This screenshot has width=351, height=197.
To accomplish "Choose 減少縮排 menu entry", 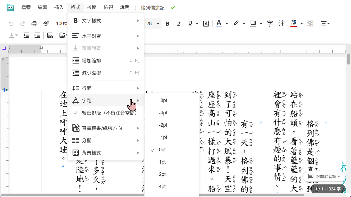I will [x=106, y=73].
